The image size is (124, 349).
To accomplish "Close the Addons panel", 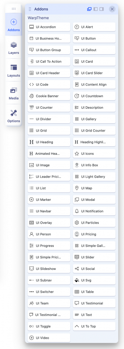I will click(112, 9).
